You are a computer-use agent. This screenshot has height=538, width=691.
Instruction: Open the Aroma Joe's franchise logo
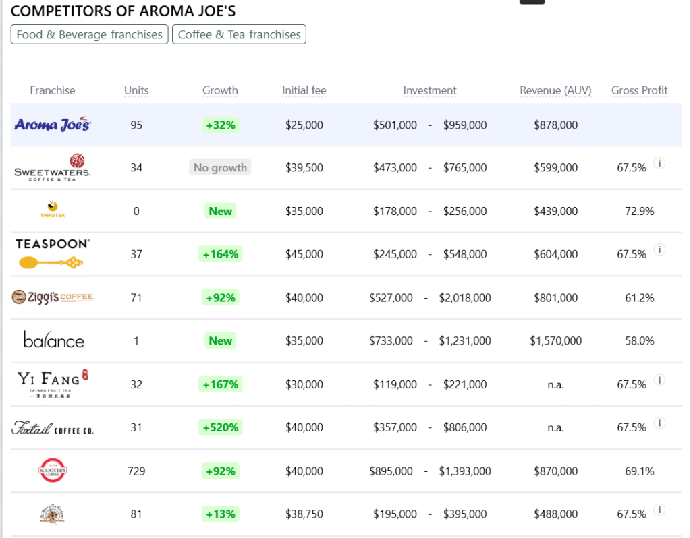coord(53,125)
